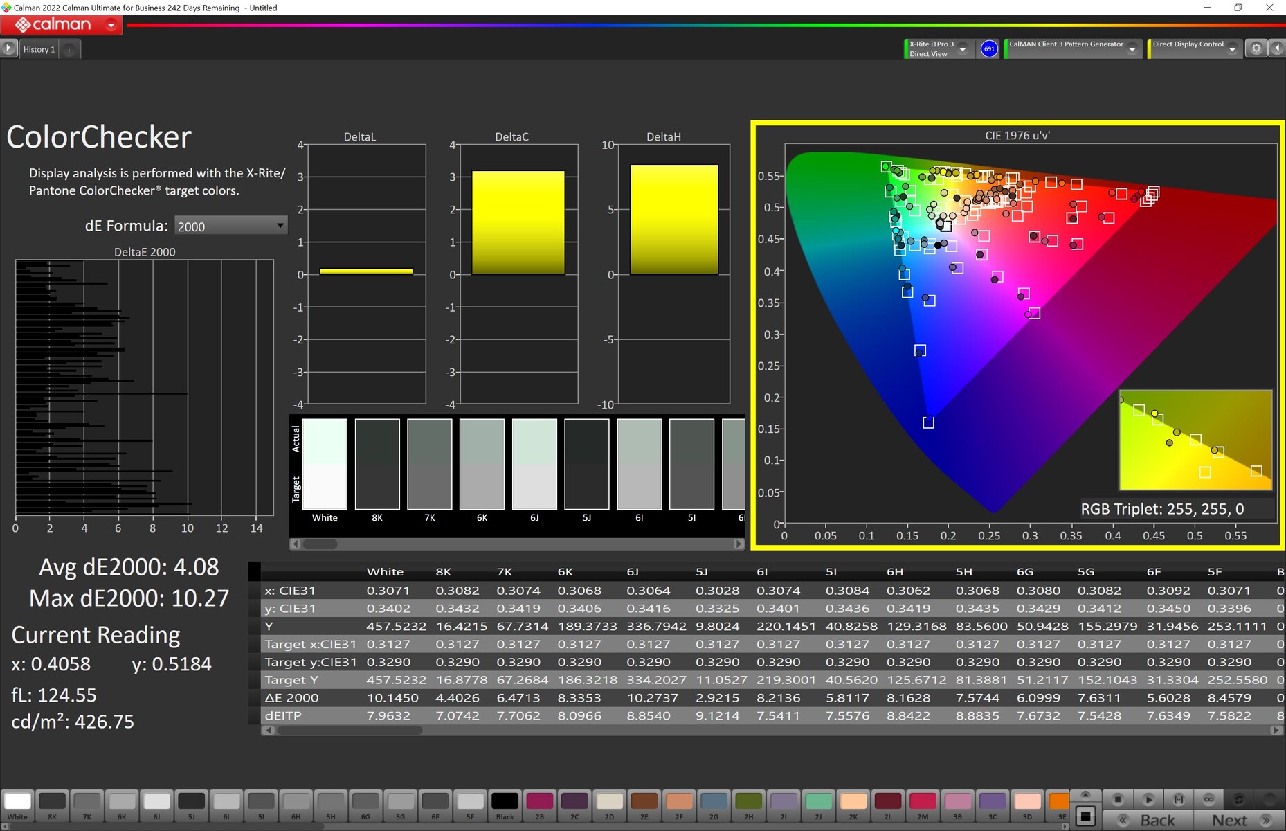Click the infinity continuous-read icon

1209,799
